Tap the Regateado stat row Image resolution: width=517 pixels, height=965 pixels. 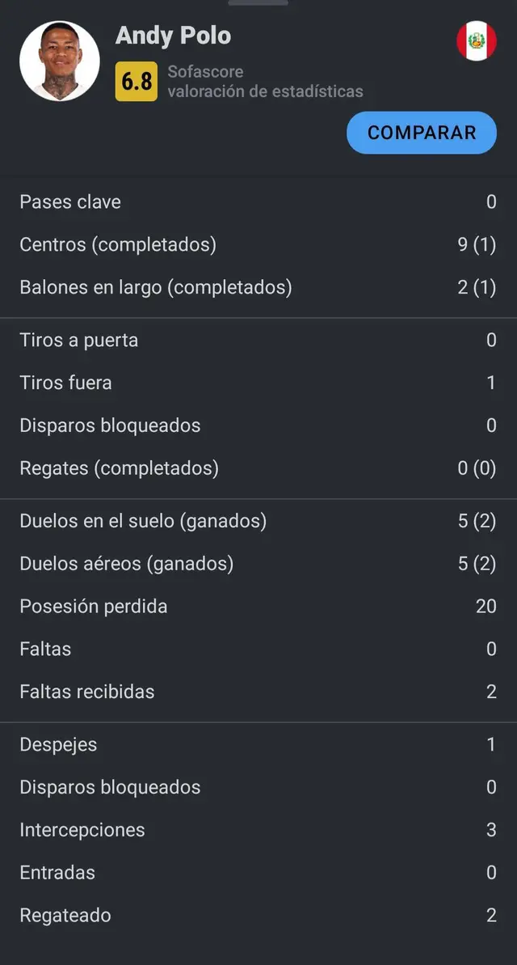click(x=258, y=916)
